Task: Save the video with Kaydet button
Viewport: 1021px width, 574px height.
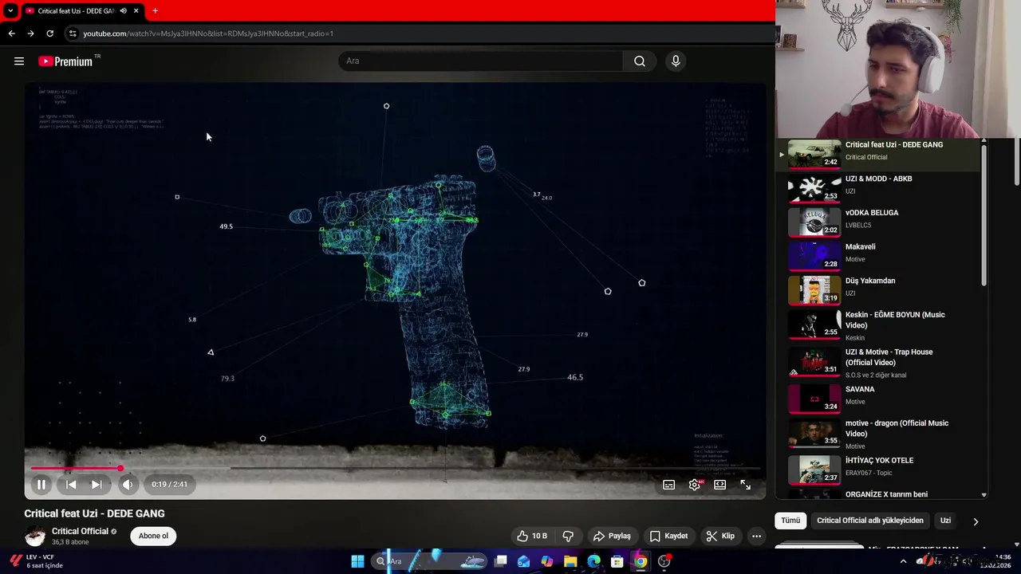Action: [x=668, y=536]
